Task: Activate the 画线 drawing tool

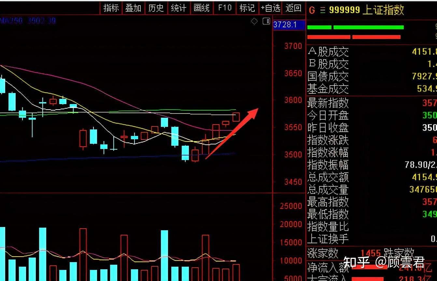Action: (x=202, y=8)
